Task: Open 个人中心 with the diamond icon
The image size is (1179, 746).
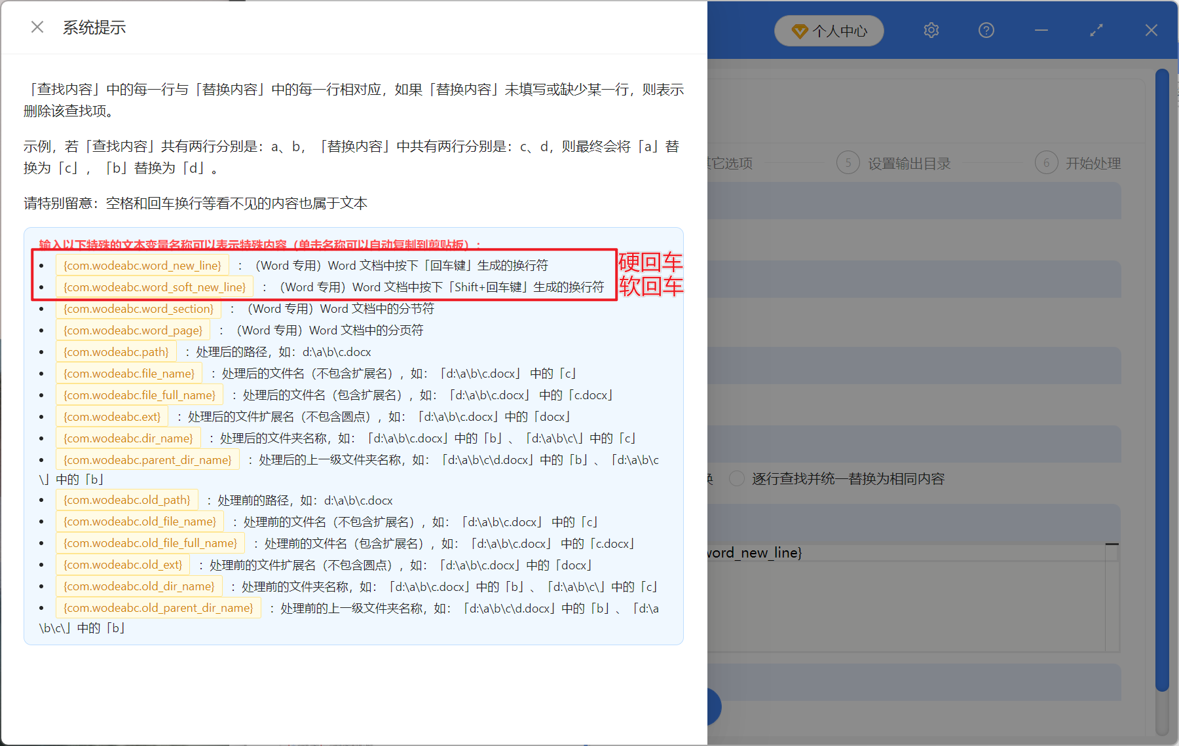Action: point(829,31)
